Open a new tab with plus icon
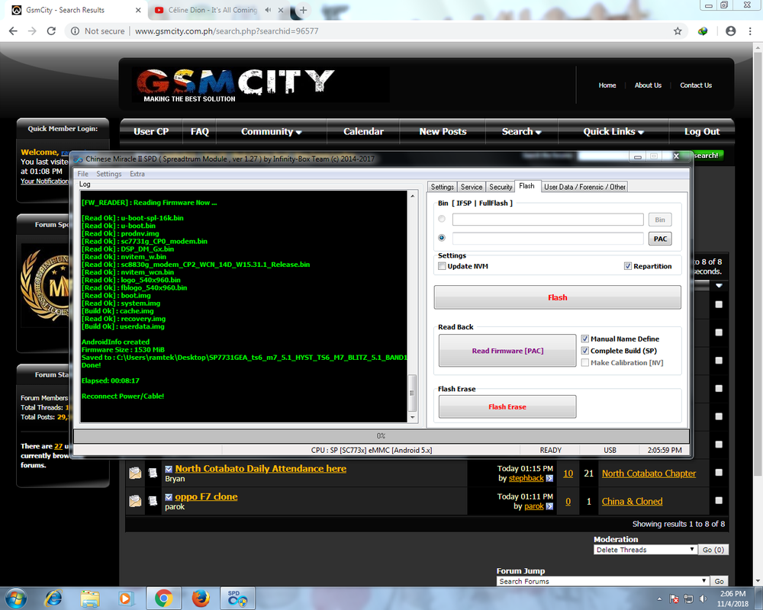This screenshot has height=610, width=763. (x=303, y=10)
